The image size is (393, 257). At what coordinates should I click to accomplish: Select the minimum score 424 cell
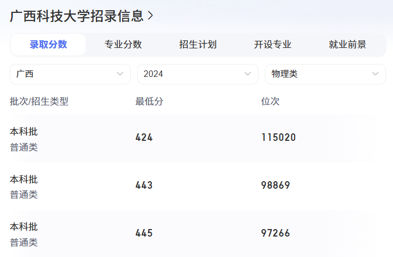pos(144,138)
